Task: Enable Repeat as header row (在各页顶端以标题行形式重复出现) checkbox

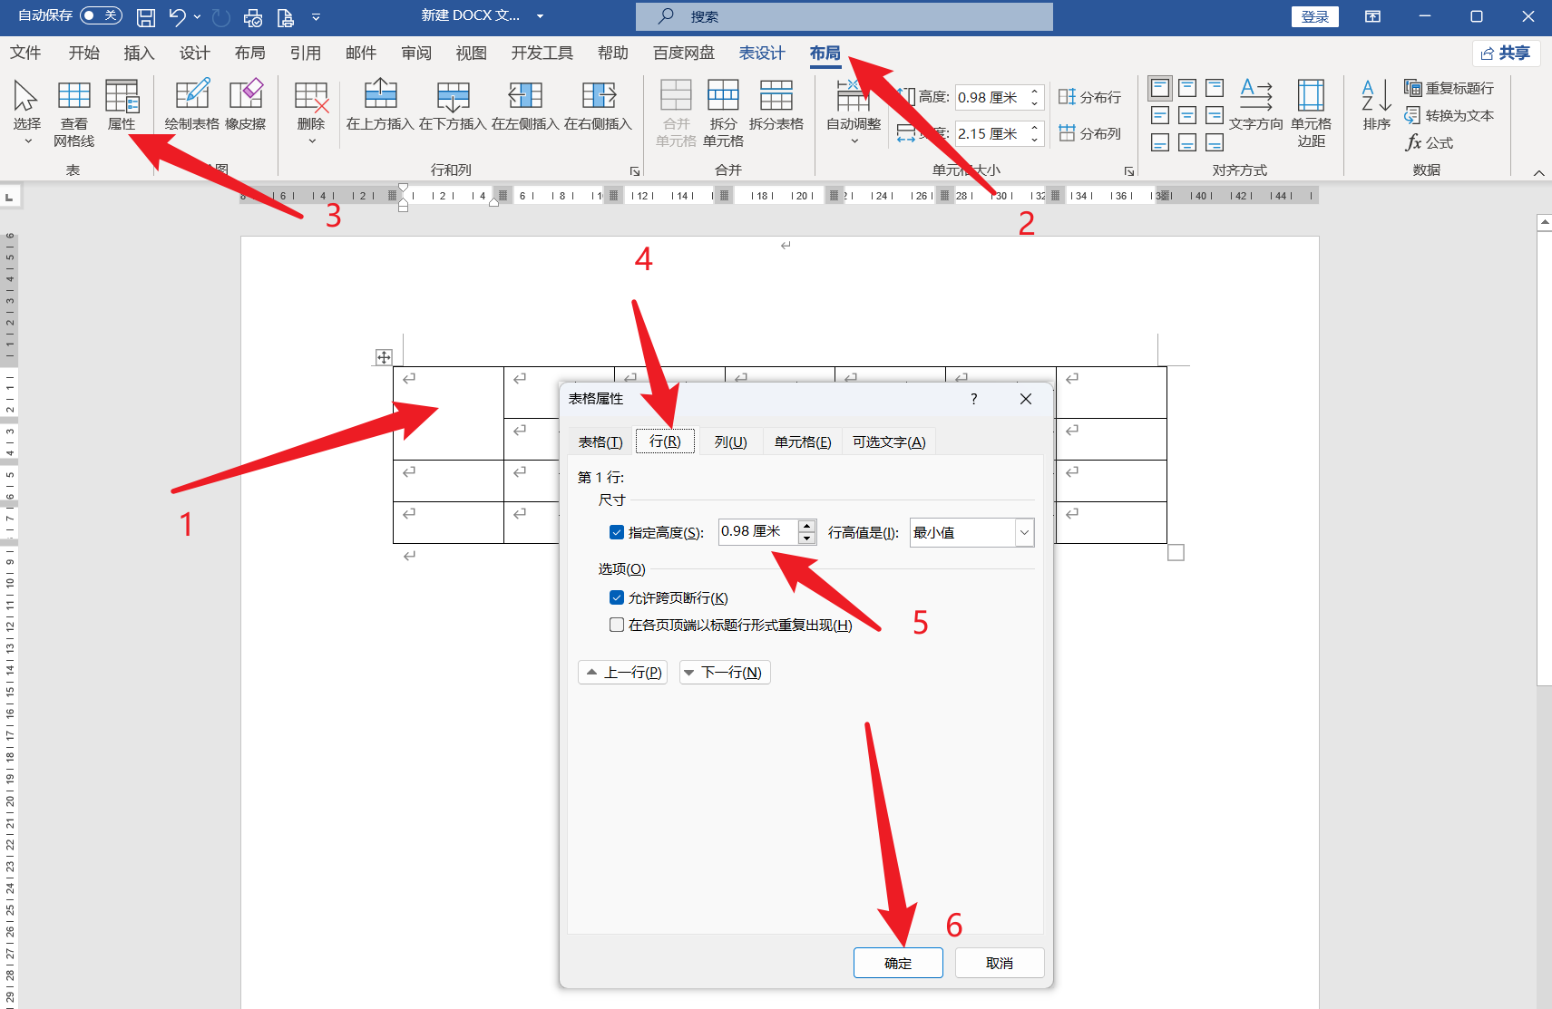Action: point(617,625)
